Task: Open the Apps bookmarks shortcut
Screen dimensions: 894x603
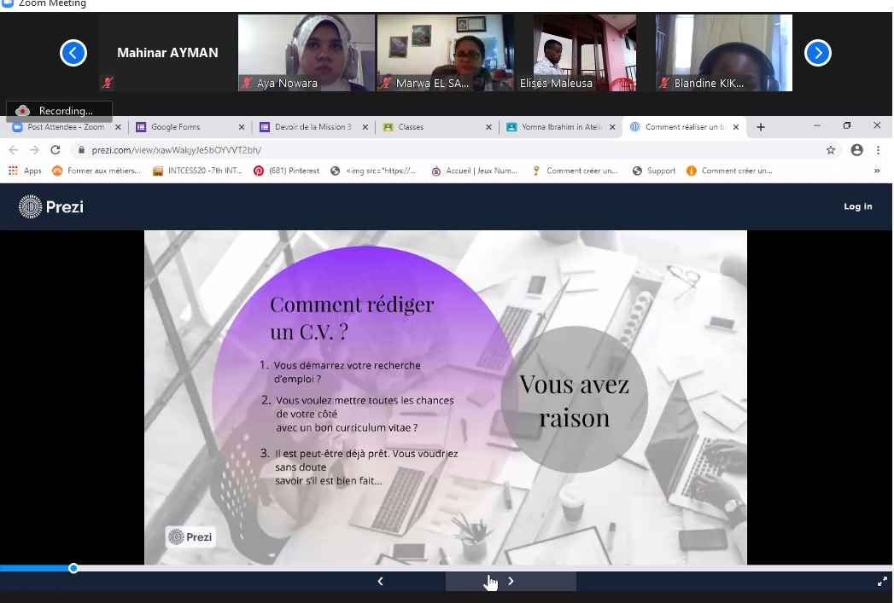Action: point(25,171)
